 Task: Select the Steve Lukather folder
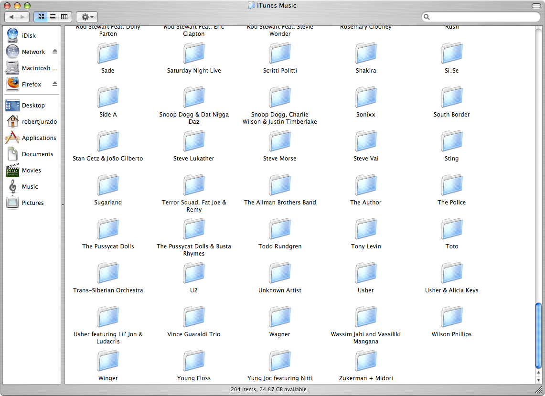click(x=194, y=141)
